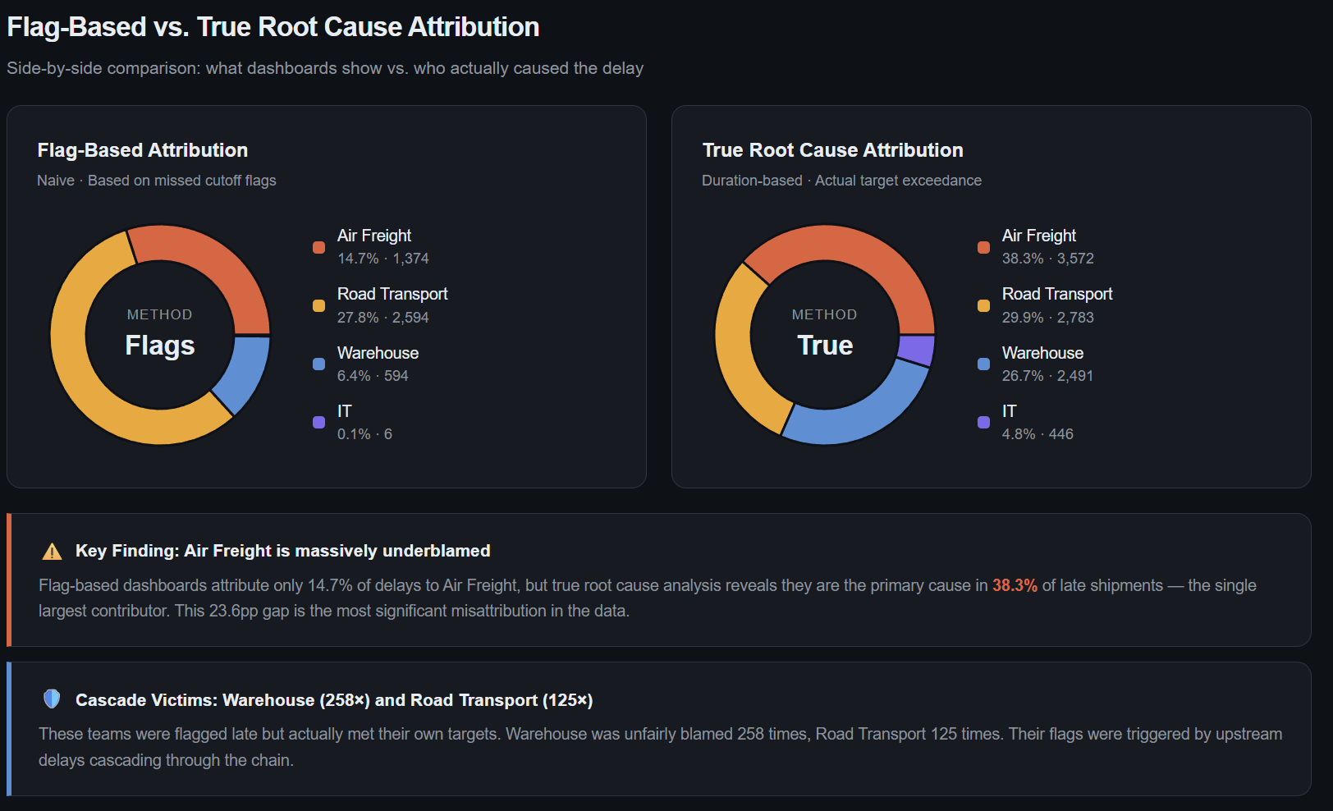Click the Warehouse blue swatch in Flag-Based legend

pos(318,364)
